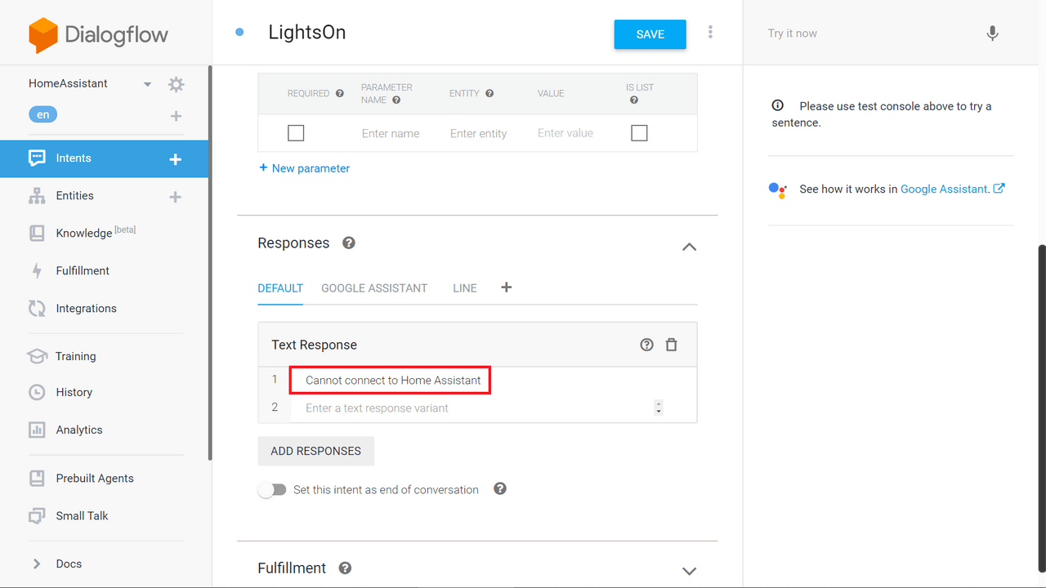Click help icon beside Fulfillment heading
This screenshot has width=1046, height=588.
(x=346, y=568)
